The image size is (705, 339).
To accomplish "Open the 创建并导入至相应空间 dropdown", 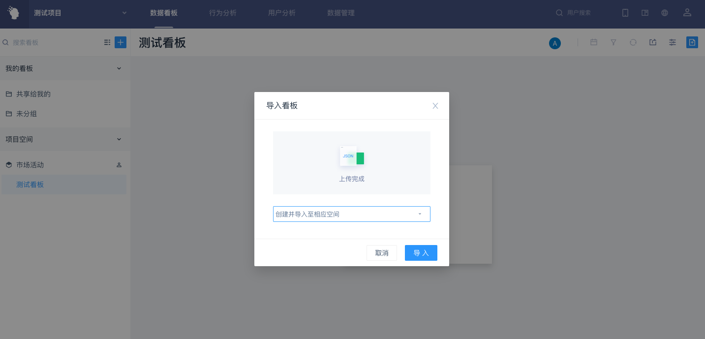I will [351, 214].
